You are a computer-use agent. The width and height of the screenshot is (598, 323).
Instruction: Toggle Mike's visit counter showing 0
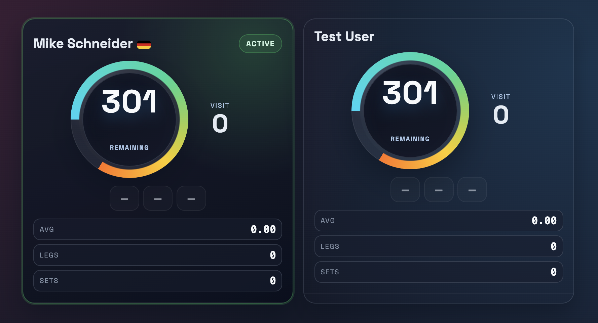(219, 122)
